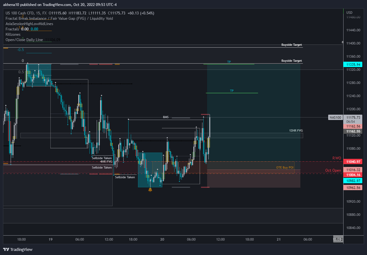
Task: Select the TP label on the lower green line
Action: (x=232, y=91)
